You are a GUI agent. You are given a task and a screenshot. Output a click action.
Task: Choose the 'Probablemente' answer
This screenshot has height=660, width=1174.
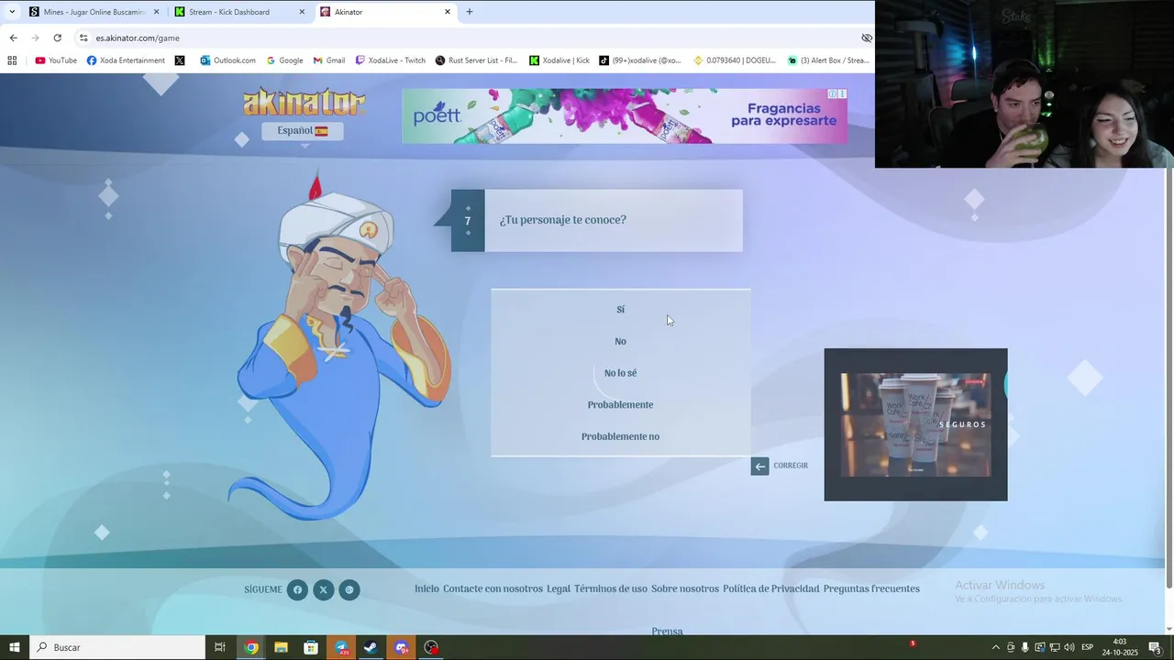(620, 405)
